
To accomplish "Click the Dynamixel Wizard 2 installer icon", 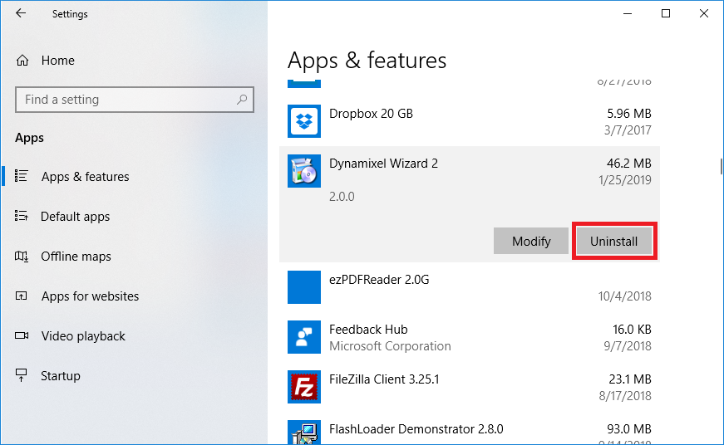I will click(x=304, y=171).
